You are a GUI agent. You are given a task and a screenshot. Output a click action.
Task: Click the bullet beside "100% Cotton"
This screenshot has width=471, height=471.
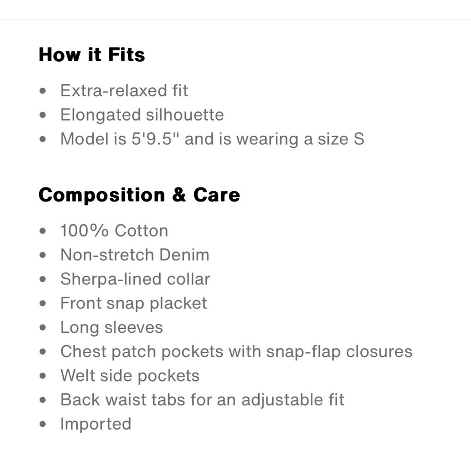click(x=44, y=231)
